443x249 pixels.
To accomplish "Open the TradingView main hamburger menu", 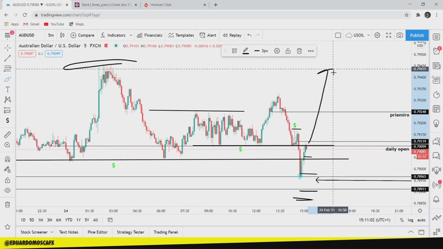I will tap(7, 35).
